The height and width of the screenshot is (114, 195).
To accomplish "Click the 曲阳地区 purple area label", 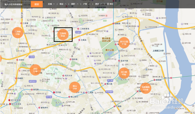I will [33, 81].
